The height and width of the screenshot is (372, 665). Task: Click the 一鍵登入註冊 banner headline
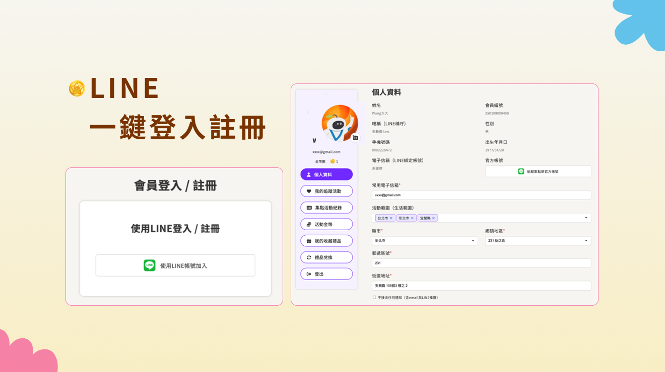178,128
